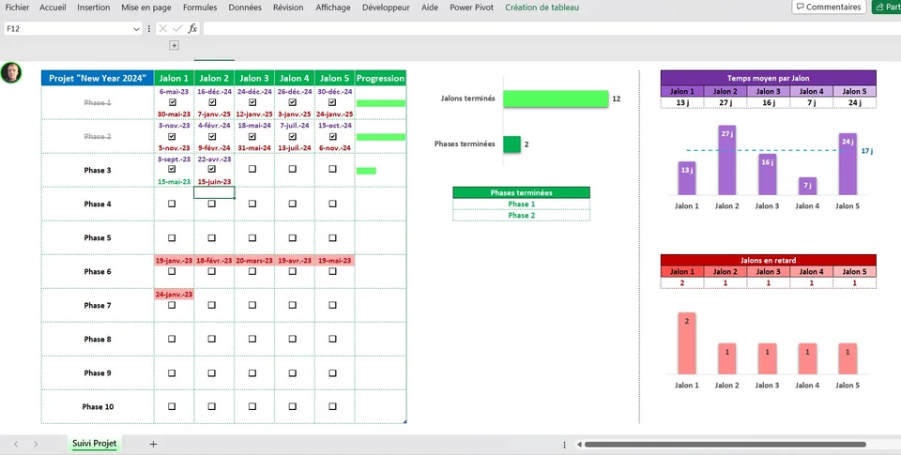Screen dimensions: 901x455
Task: Click the formula bar input area
Action: coord(552,29)
